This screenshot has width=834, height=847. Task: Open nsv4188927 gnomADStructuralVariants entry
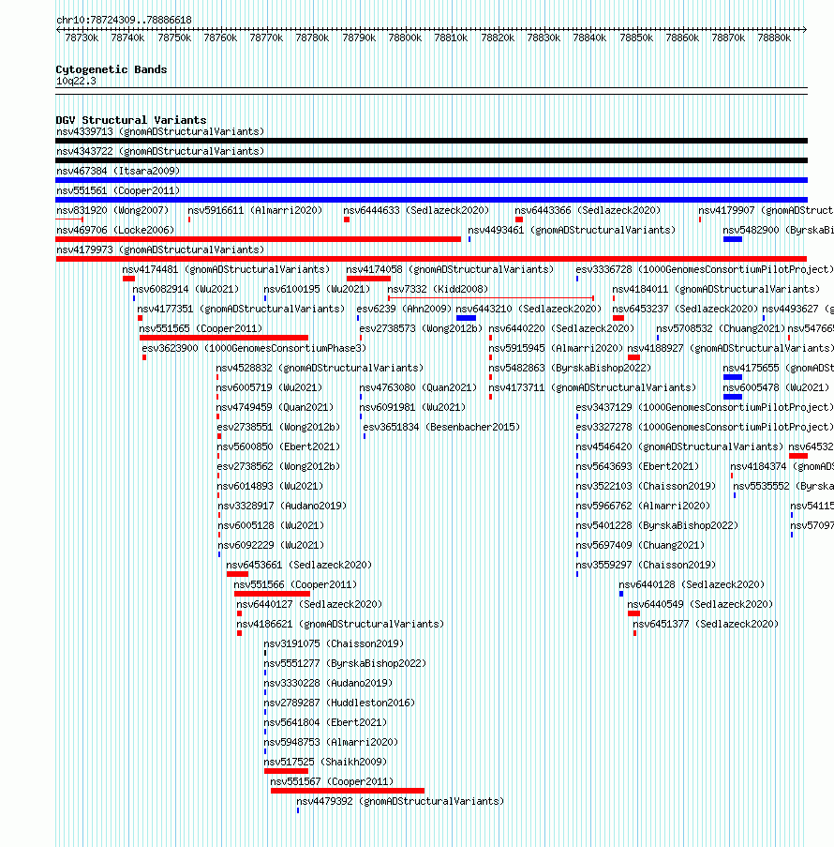[730, 348]
